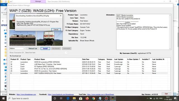Click the Information text area

(x=144, y=32)
